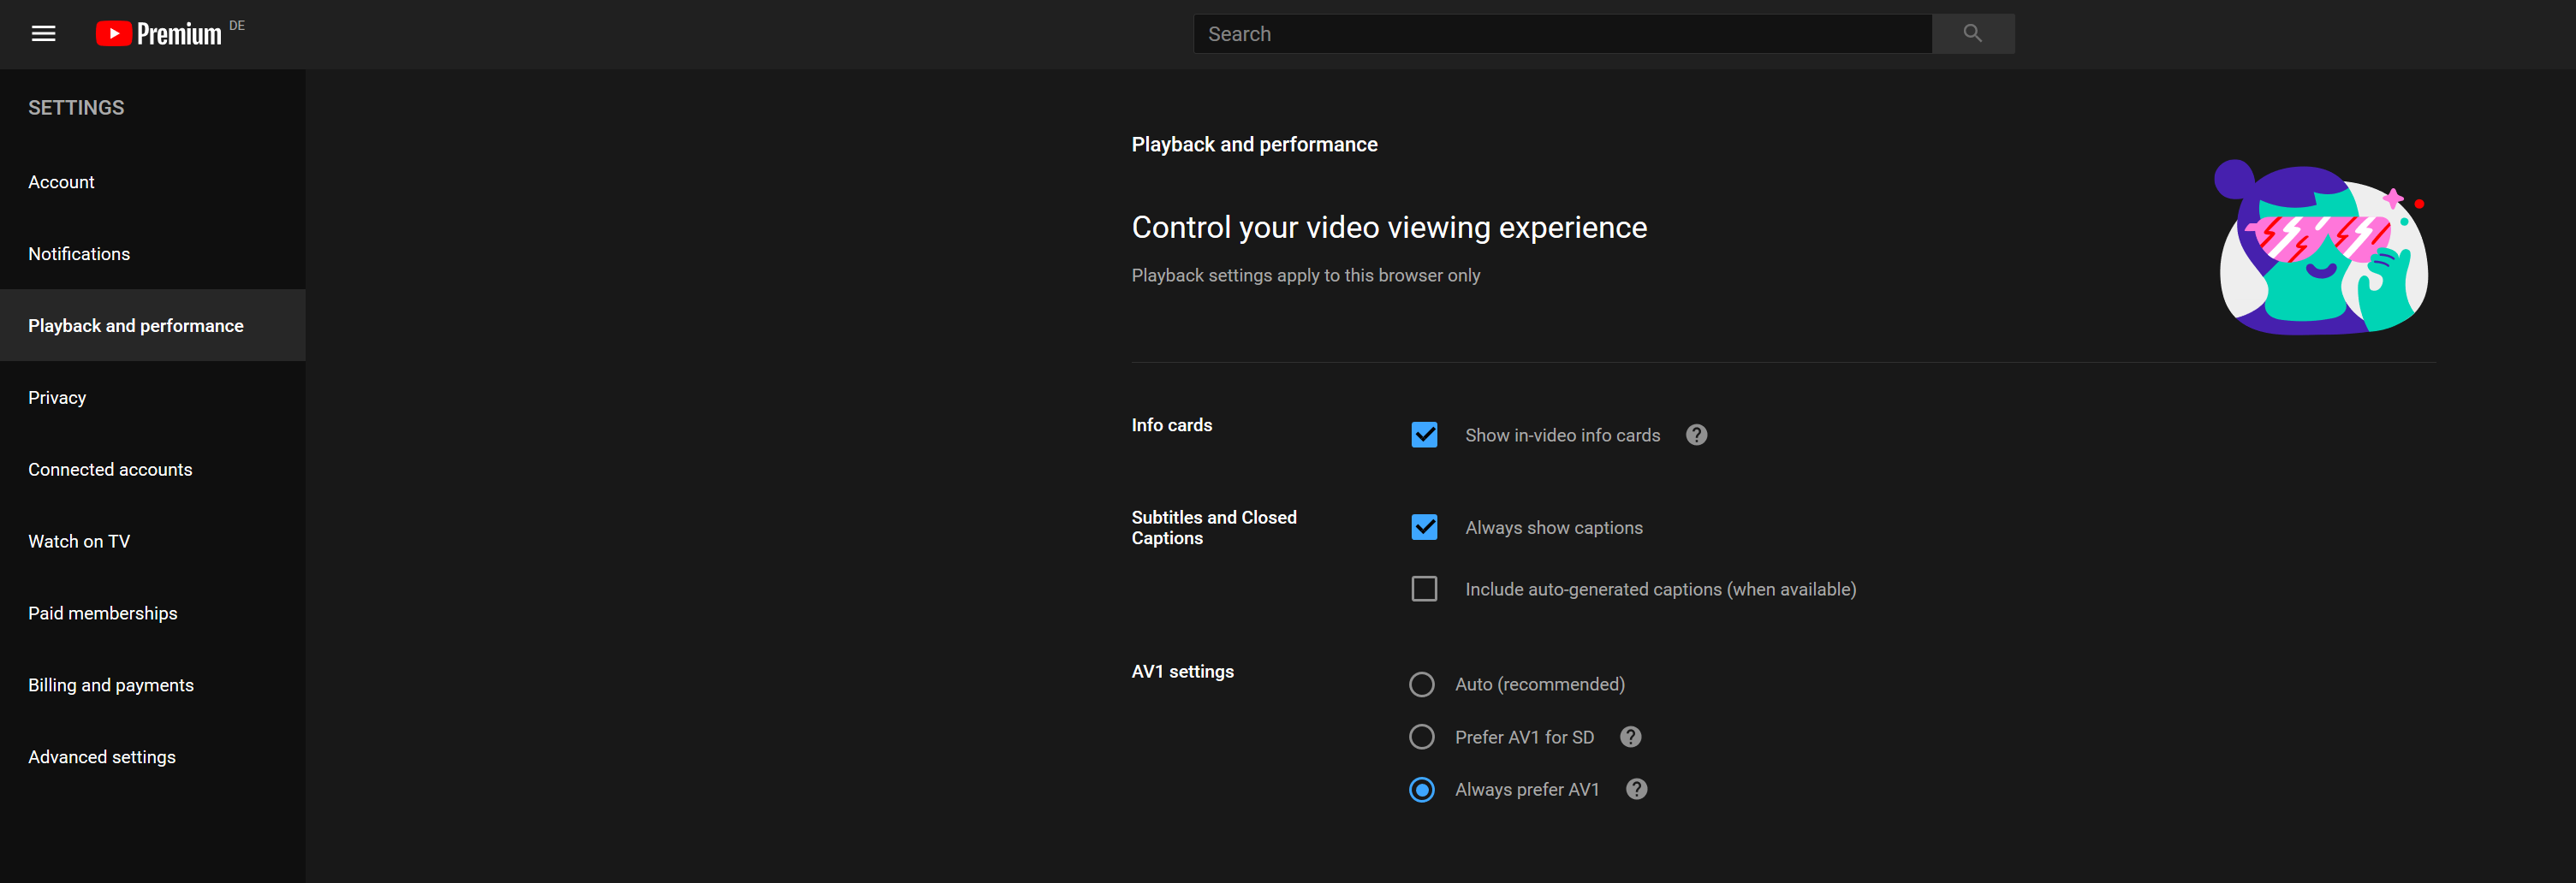Open Account settings page
Viewport: 2576px width, 883px height.
(61, 182)
